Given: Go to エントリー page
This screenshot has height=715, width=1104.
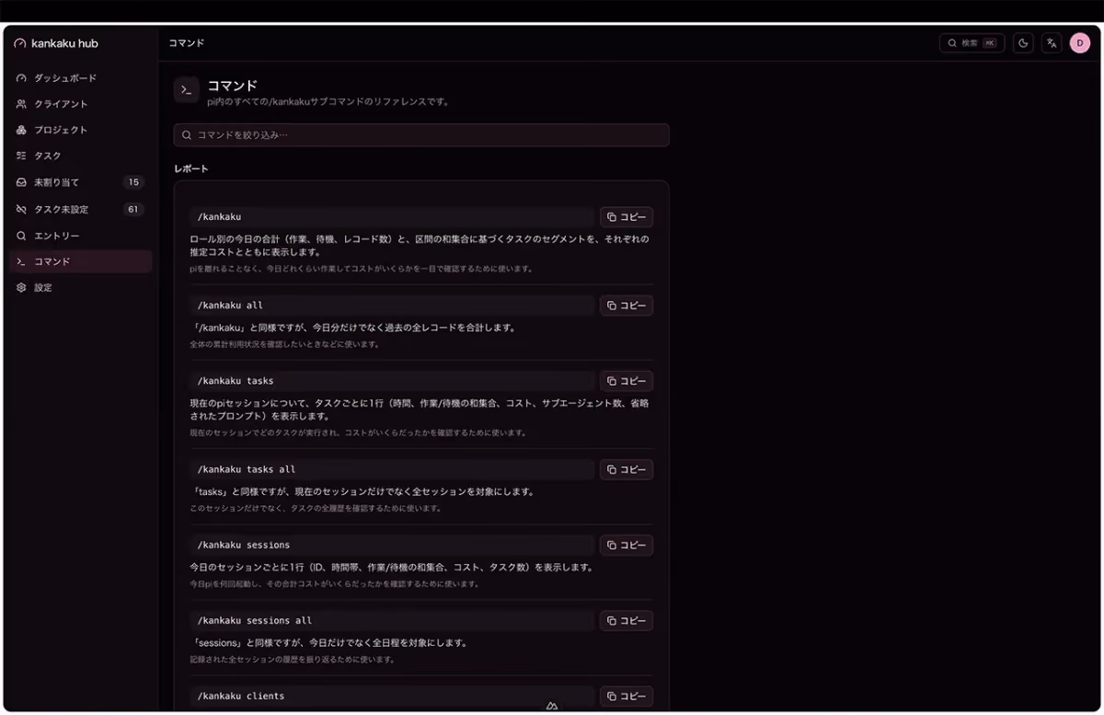Looking at the screenshot, I should 81,236.
